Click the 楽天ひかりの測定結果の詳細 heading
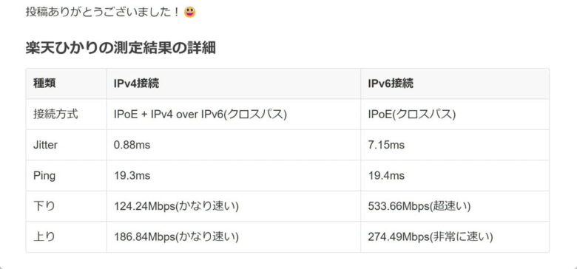 [121, 48]
